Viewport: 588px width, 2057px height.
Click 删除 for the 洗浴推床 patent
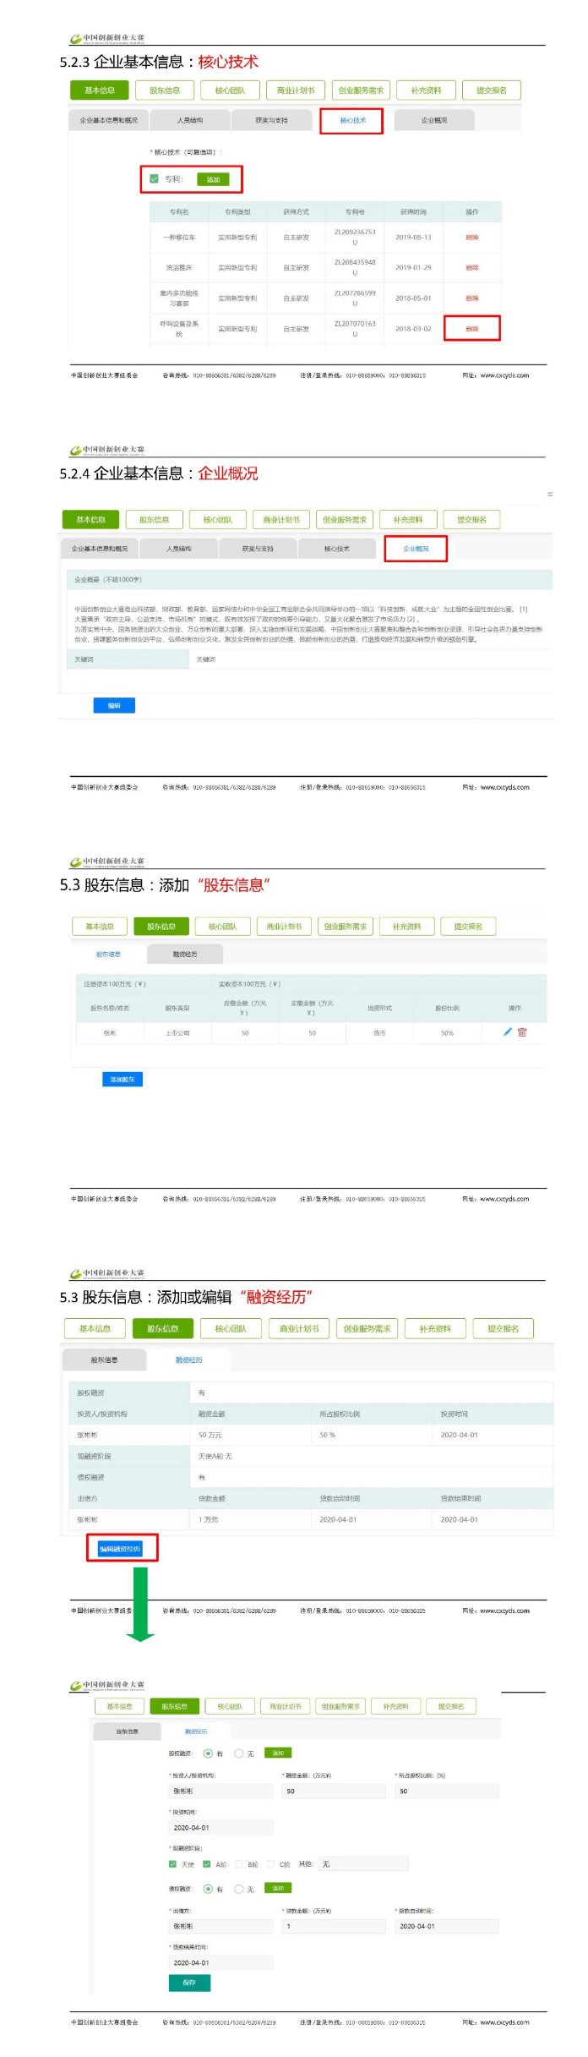tap(471, 267)
